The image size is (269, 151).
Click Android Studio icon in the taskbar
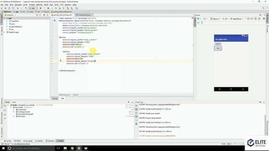point(79,148)
